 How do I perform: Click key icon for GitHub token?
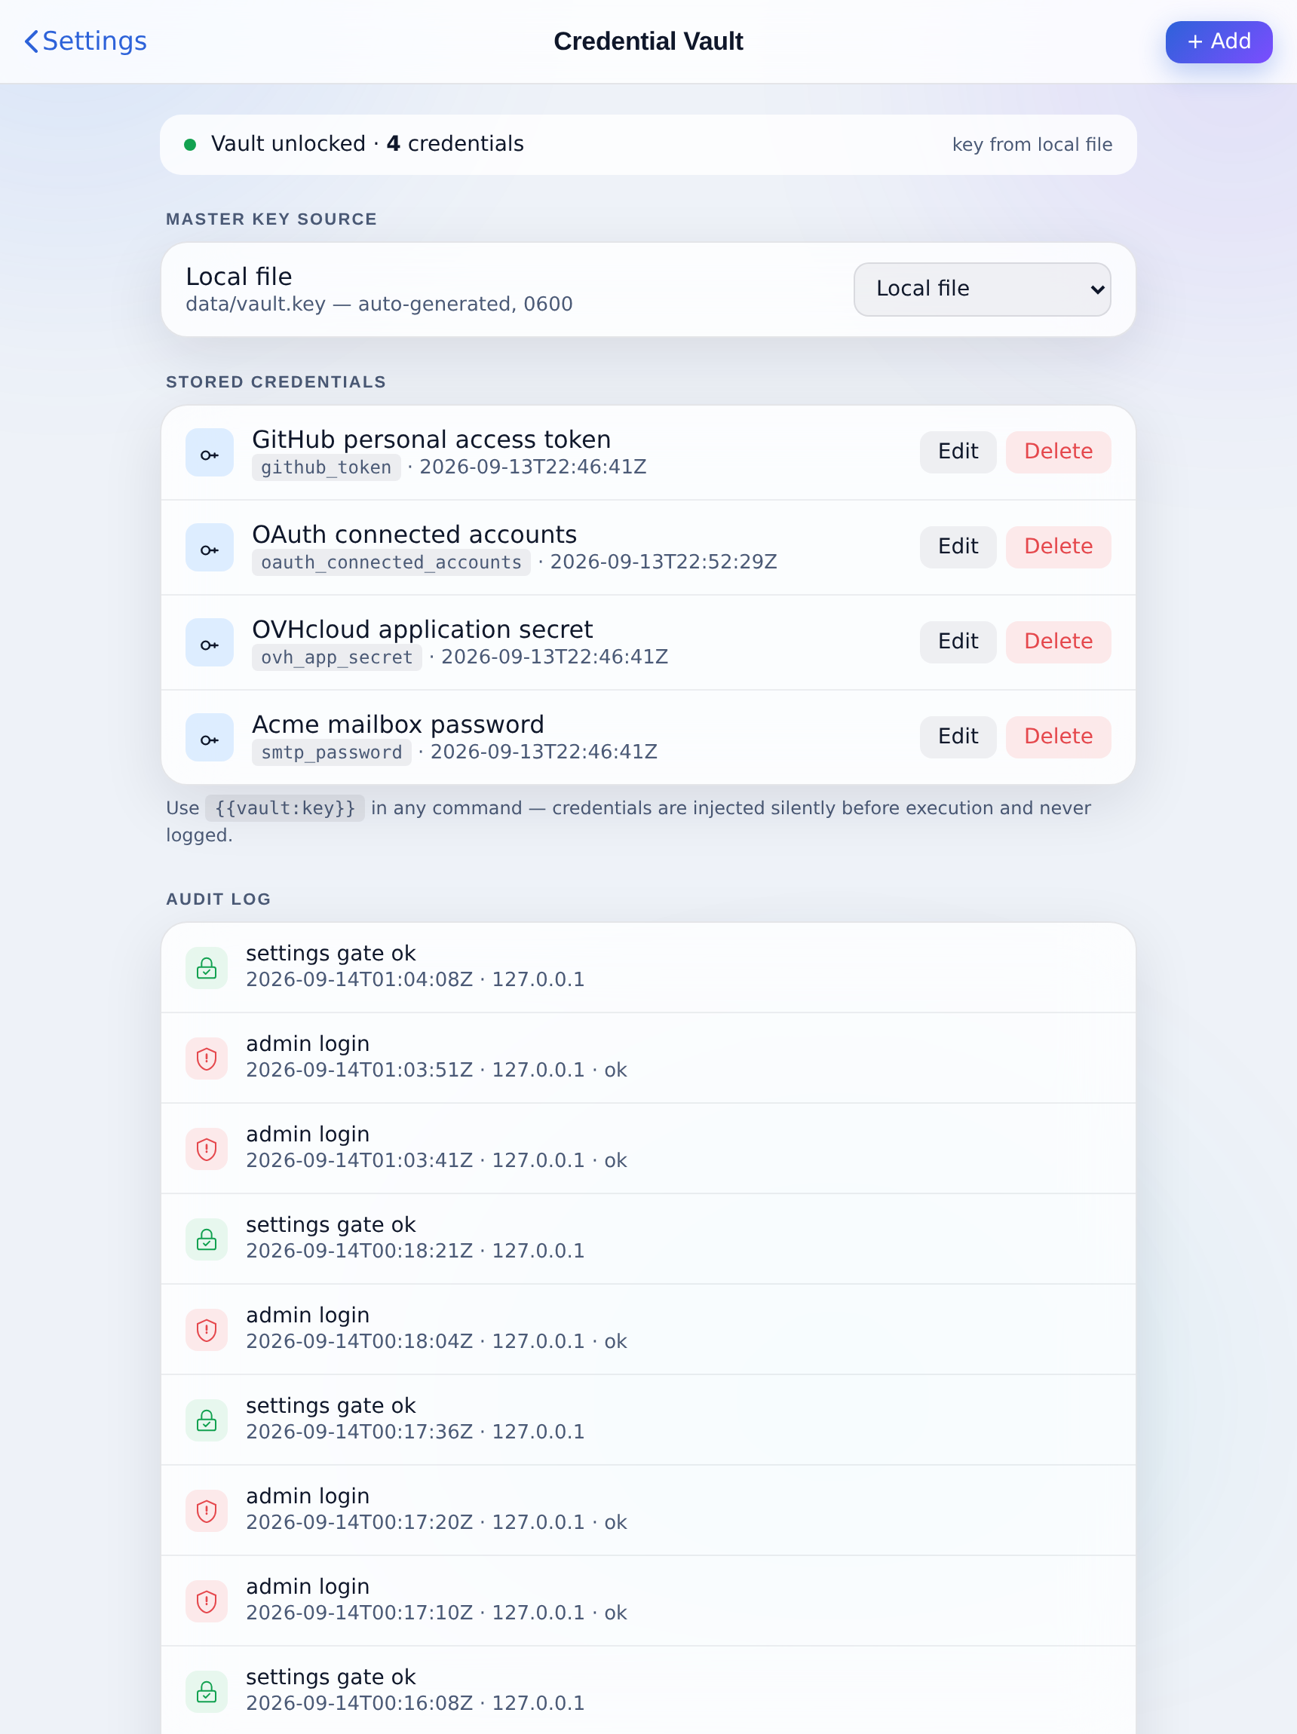(x=210, y=452)
